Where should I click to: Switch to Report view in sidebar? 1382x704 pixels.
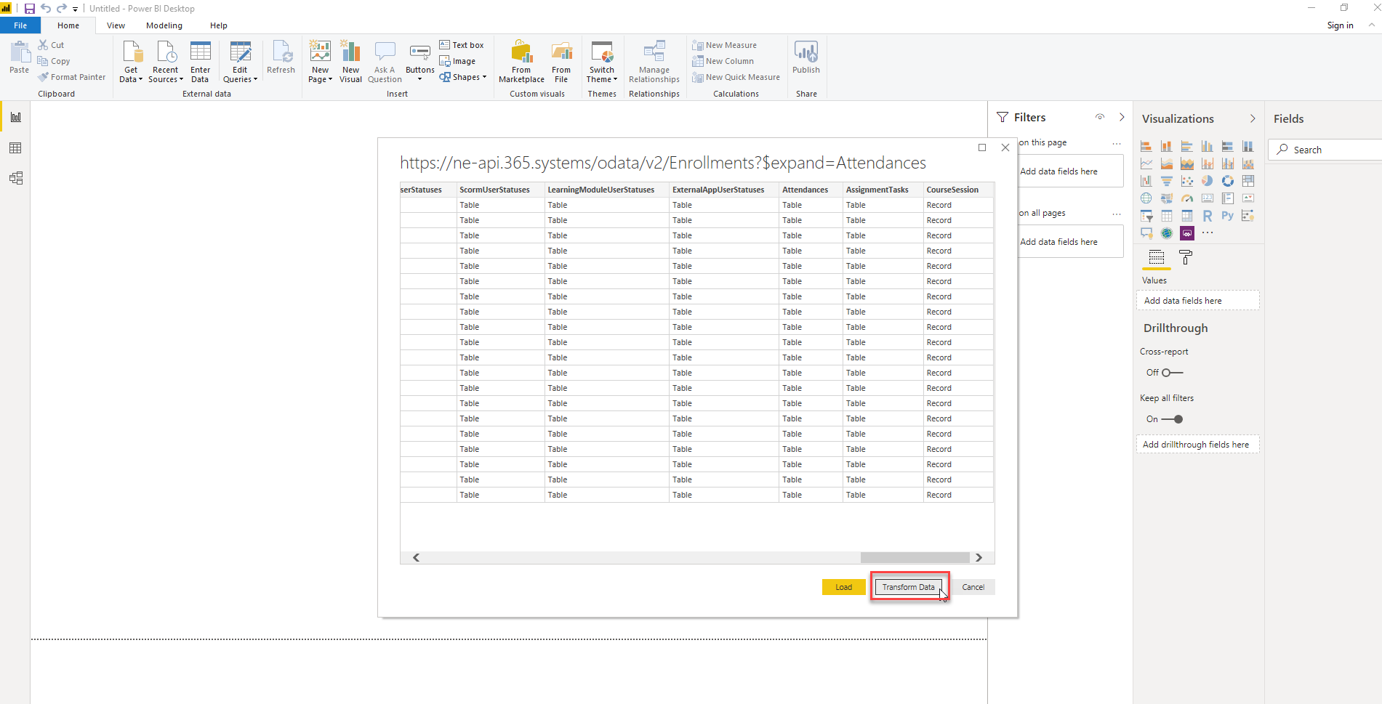[15, 117]
